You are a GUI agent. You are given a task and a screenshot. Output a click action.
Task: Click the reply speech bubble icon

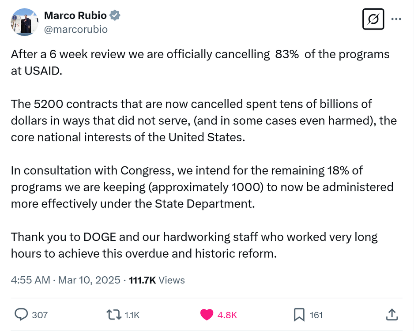point(22,315)
